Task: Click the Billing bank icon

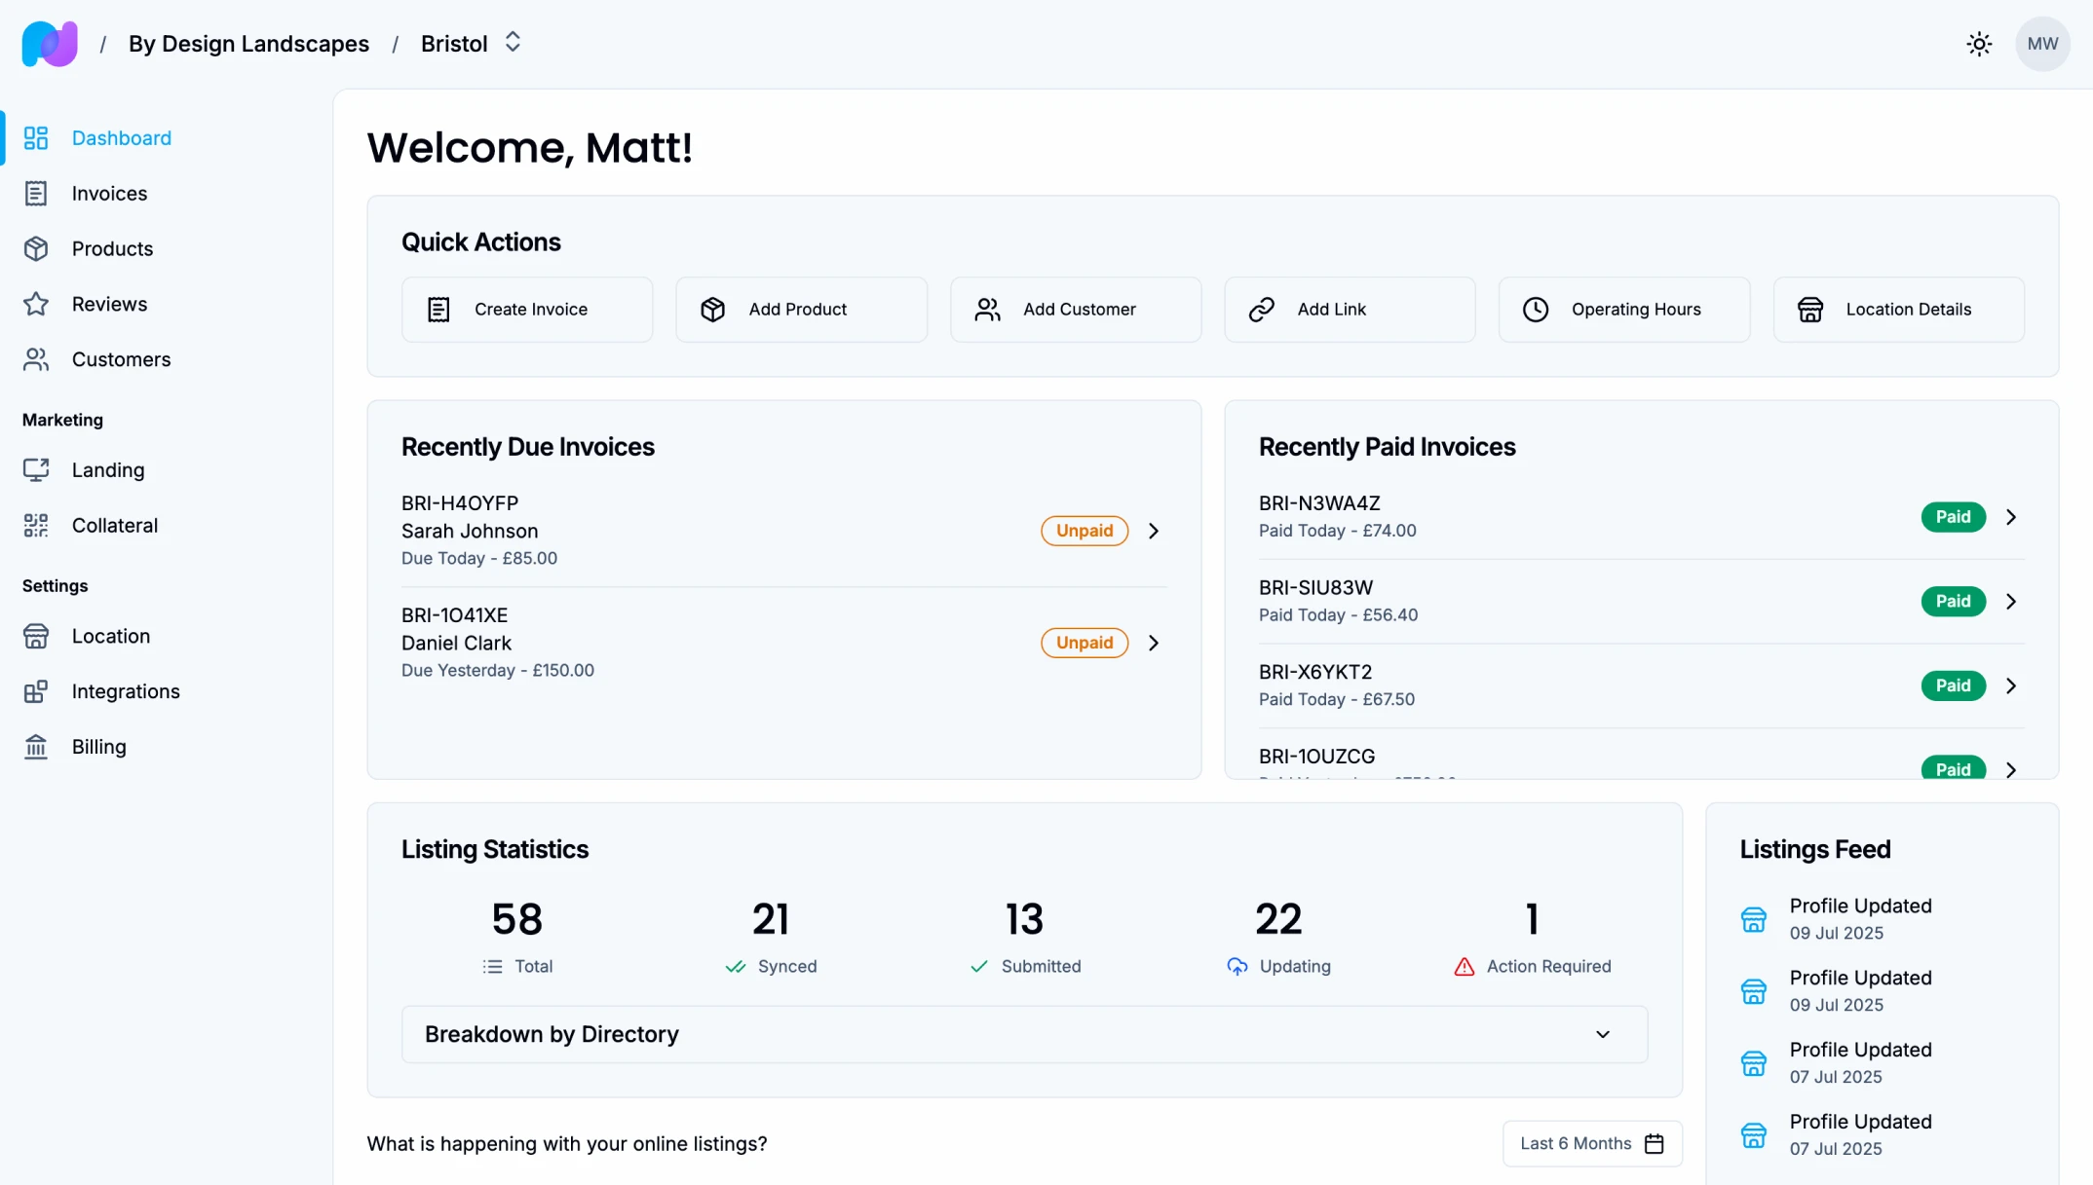Action: pos(36,747)
